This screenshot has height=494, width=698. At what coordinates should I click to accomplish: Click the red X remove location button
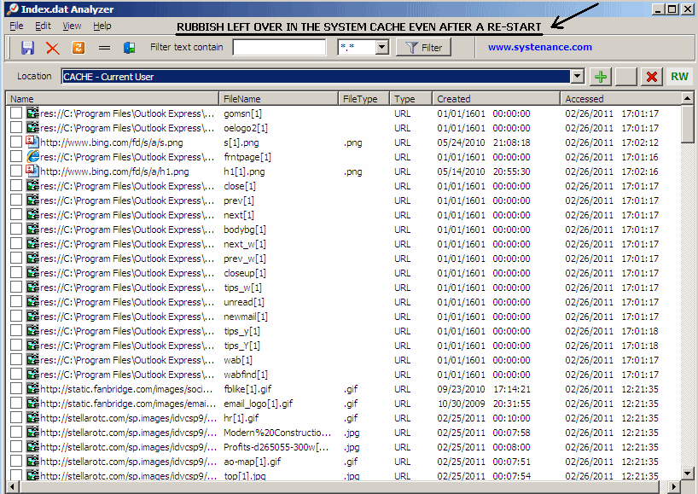(652, 77)
